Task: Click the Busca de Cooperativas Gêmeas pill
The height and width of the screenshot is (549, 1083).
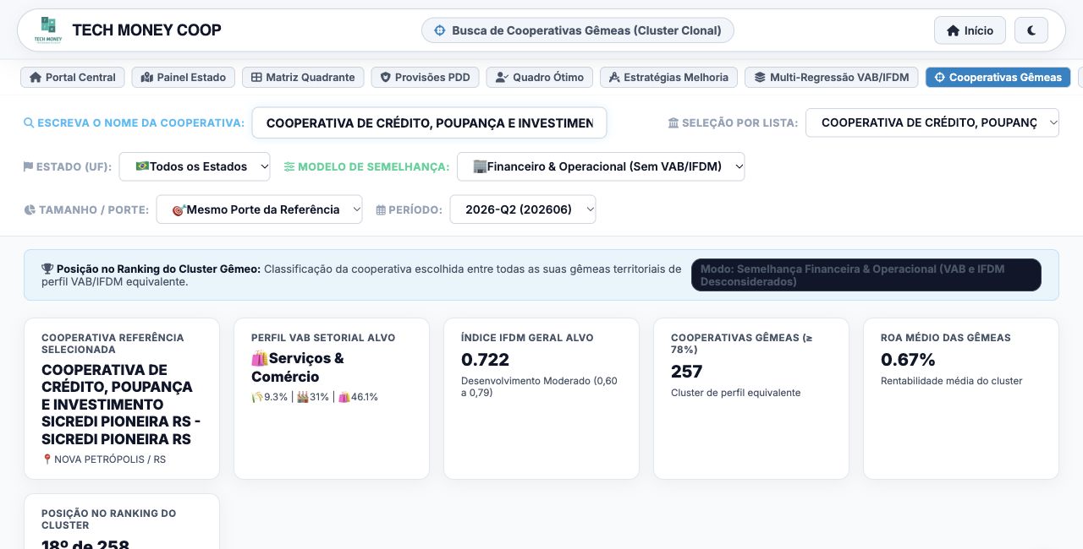Action: (578, 30)
